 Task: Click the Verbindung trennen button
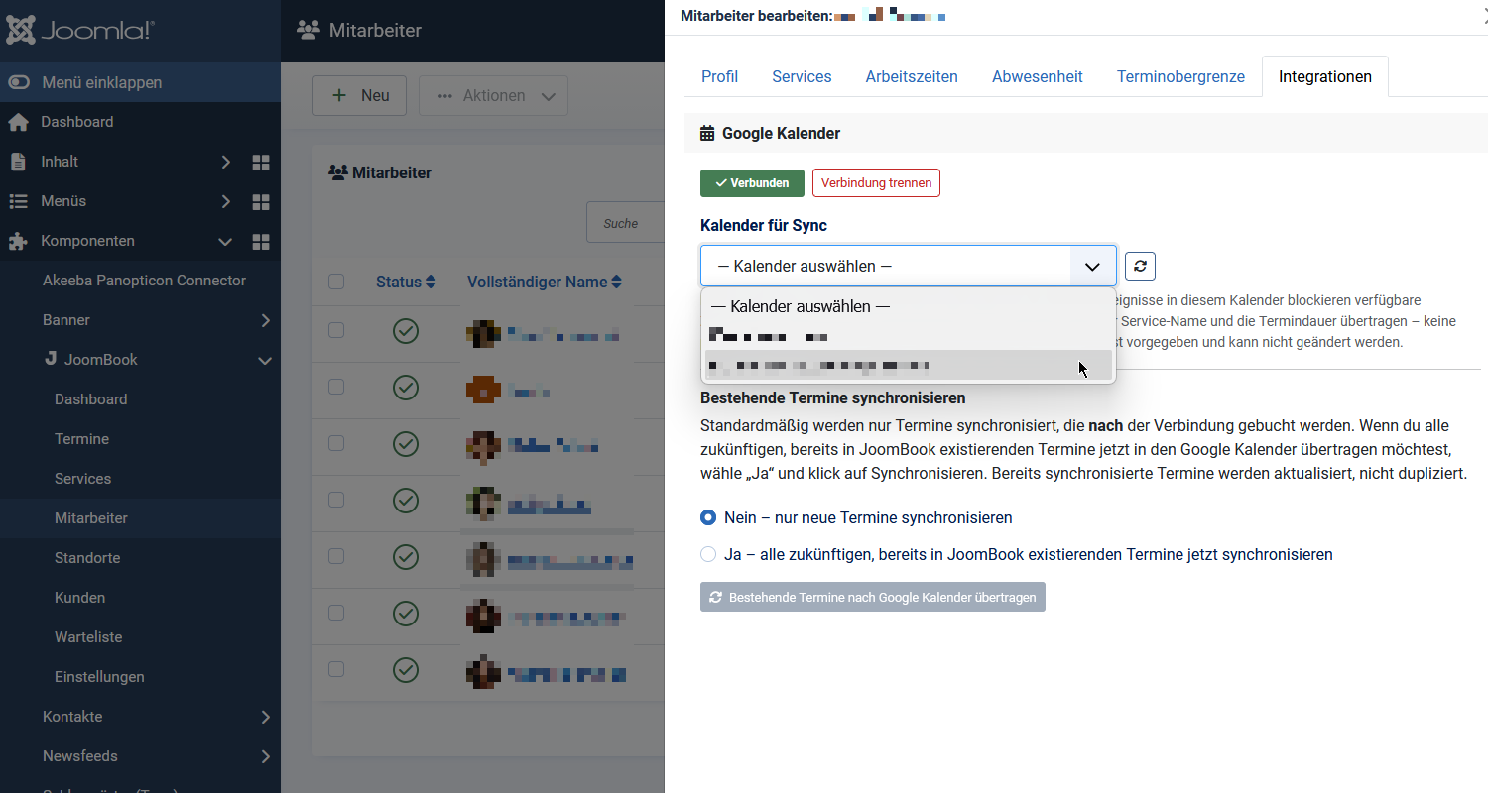pyautogui.click(x=876, y=183)
